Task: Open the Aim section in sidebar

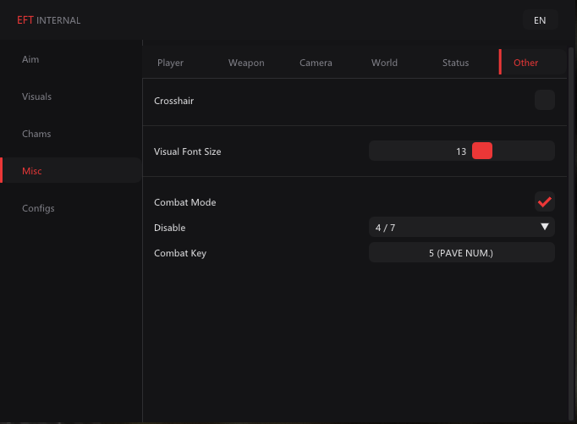Action: tap(30, 59)
